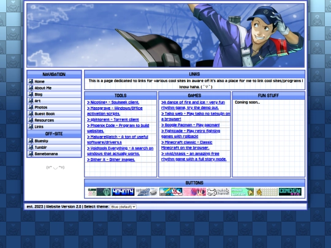The height and width of the screenshot is (248, 331).
Task: Open the Minecraft classic link
Action: [186, 145]
